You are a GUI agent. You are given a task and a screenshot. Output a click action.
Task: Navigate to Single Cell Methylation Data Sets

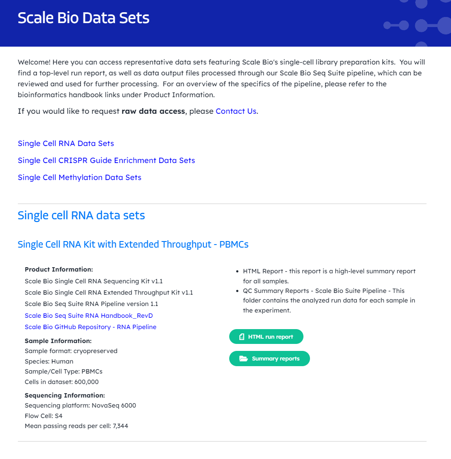(x=79, y=177)
